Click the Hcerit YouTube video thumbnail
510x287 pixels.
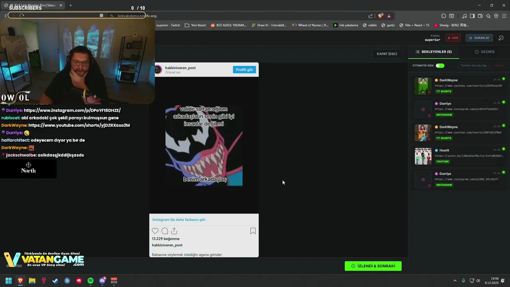[423, 156]
